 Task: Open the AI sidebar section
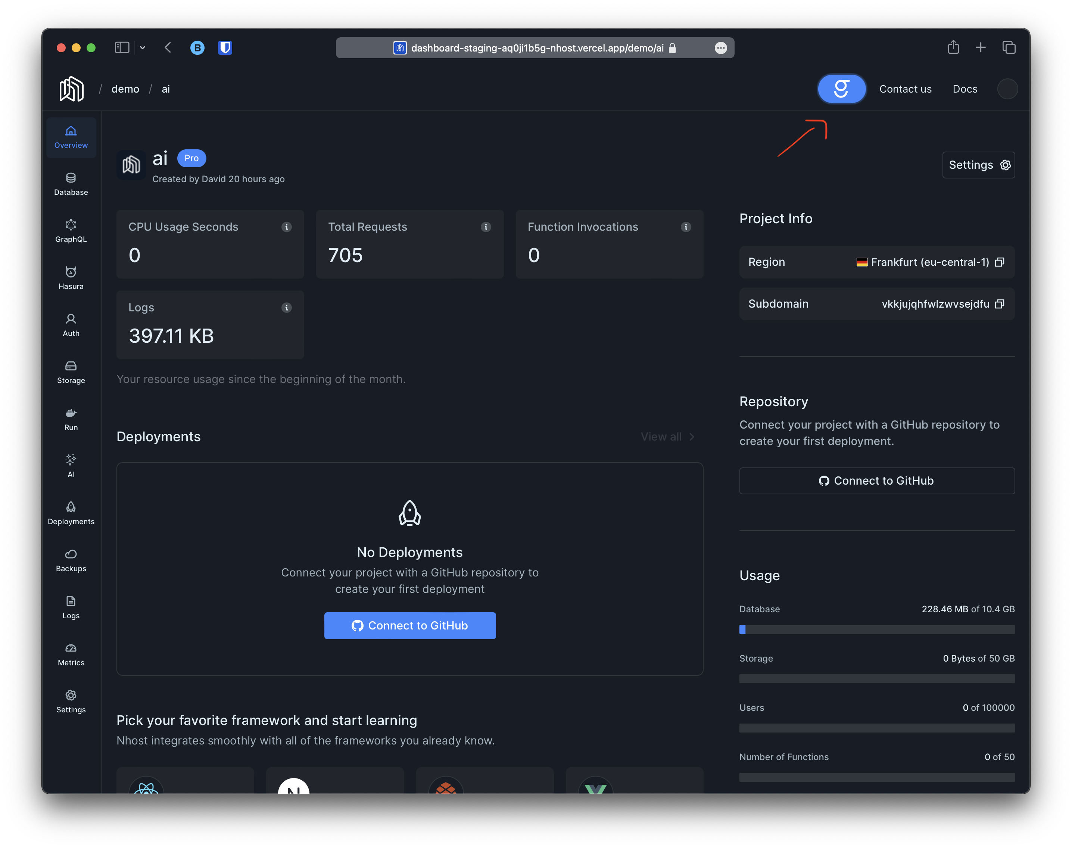[x=71, y=466]
